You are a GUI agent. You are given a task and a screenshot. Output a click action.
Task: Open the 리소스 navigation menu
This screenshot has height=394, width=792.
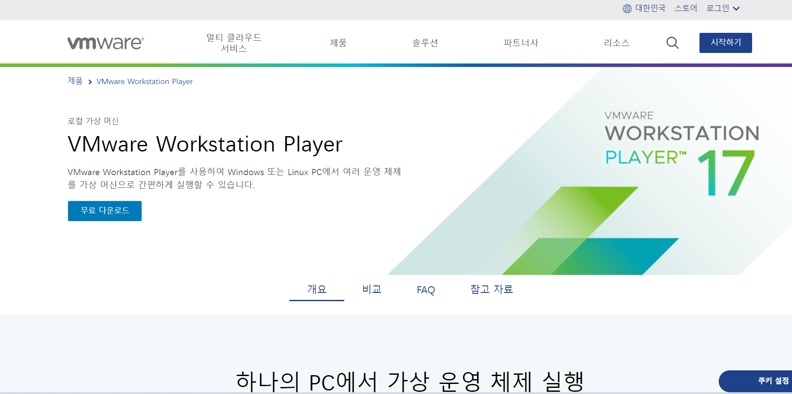point(617,43)
